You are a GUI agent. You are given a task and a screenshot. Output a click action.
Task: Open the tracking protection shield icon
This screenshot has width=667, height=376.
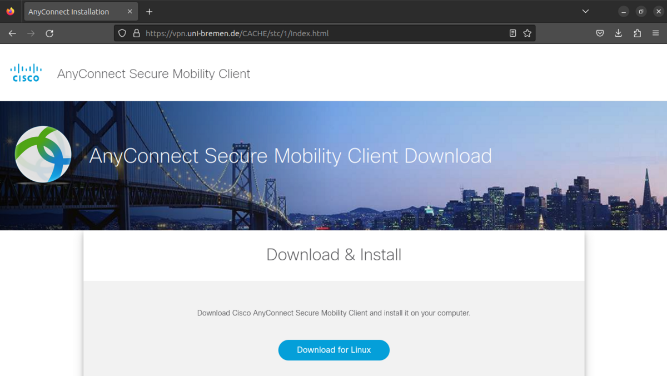[122, 33]
